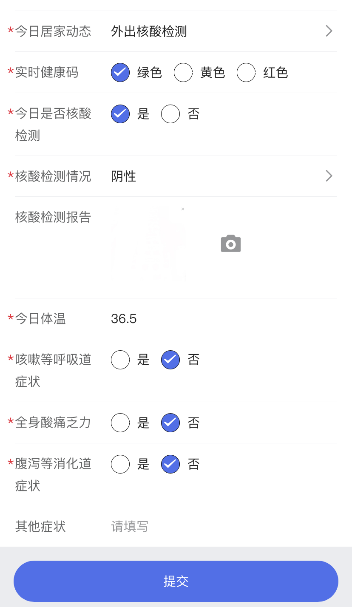This screenshot has width=352, height=607.
Task: Select 否 for 全身酸痛乏力
Action: pyautogui.click(x=170, y=423)
